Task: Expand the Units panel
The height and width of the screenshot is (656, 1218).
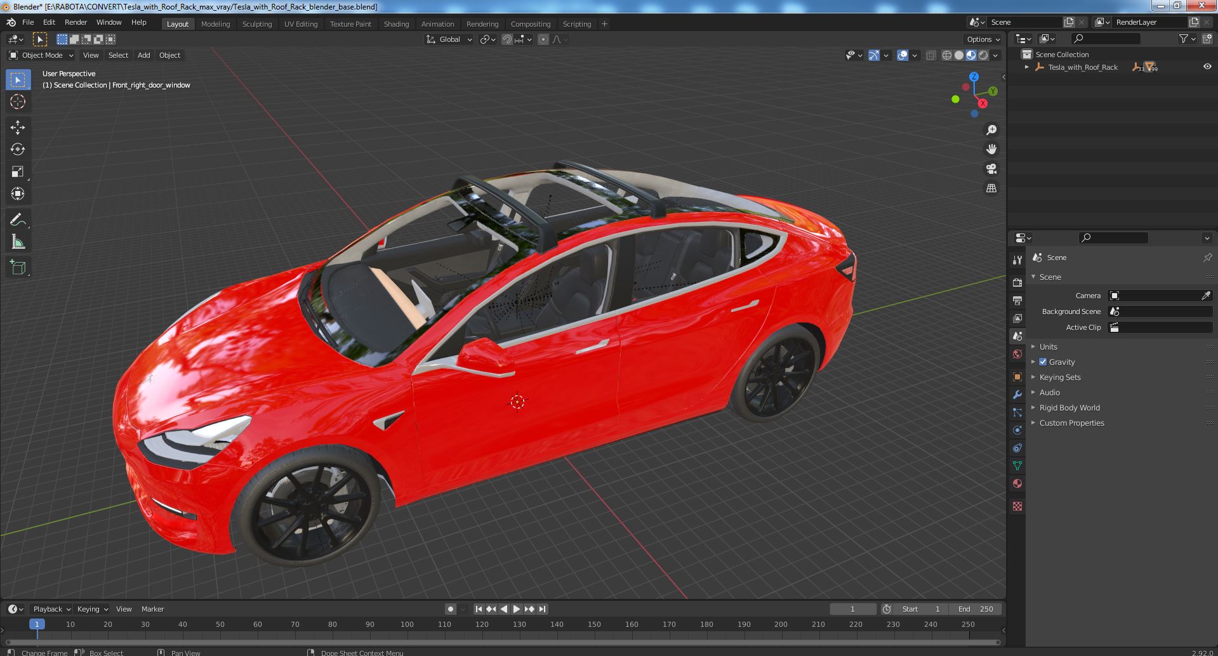Action: pyautogui.click(x=1048, y=346)
